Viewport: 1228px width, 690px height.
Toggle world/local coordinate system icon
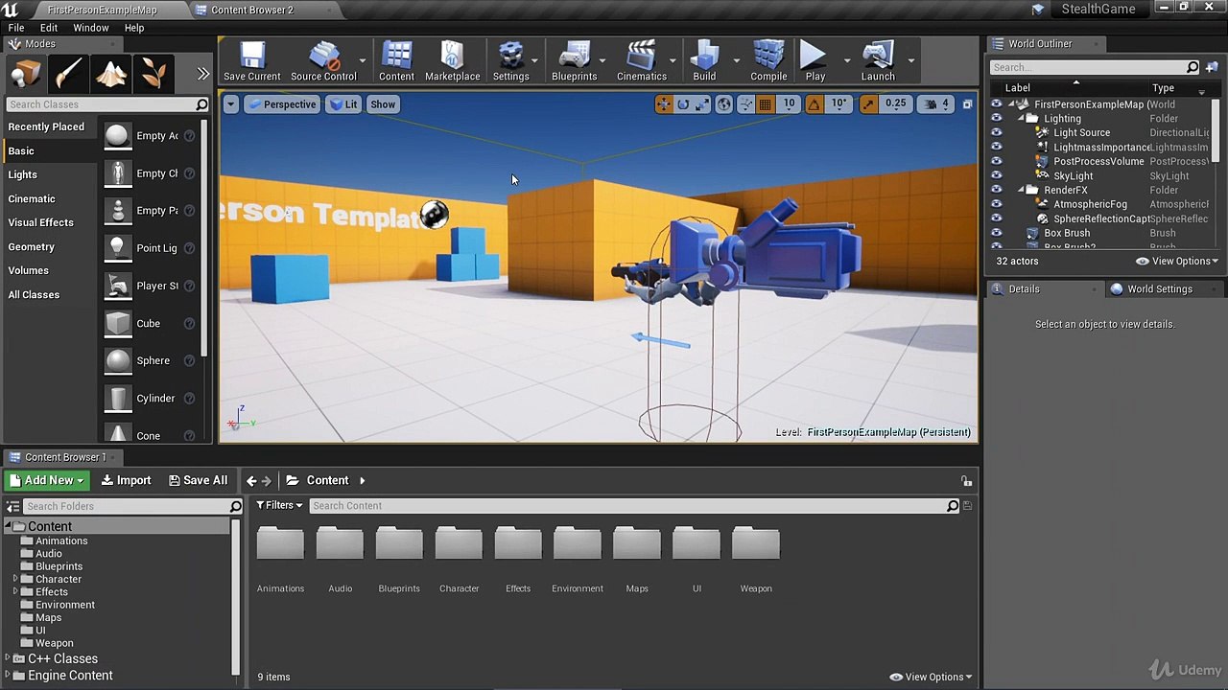tap(724, 104)
